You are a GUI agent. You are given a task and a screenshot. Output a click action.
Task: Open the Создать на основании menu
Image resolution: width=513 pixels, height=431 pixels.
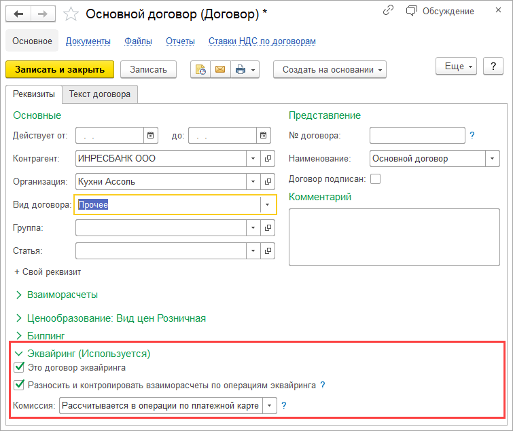click(x=330, y=70)
